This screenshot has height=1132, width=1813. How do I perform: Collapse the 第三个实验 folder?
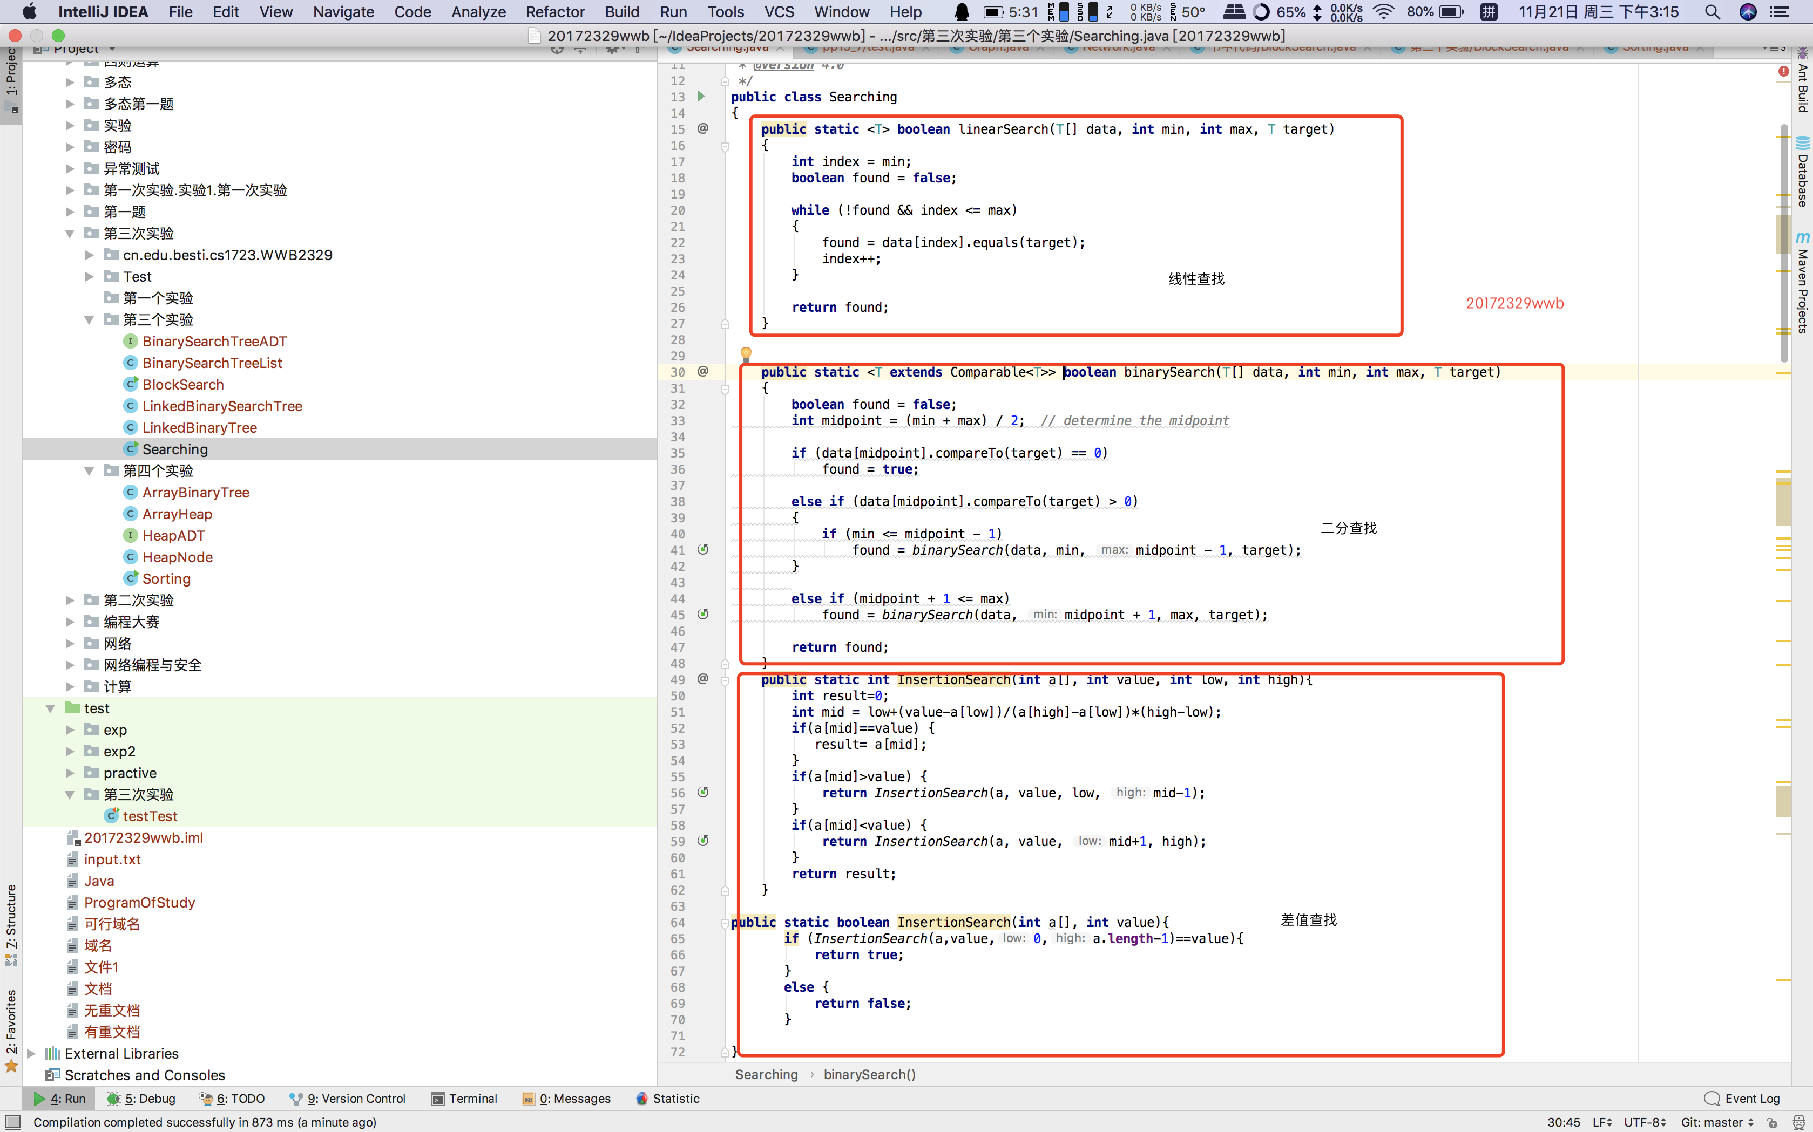coord(89,319)
